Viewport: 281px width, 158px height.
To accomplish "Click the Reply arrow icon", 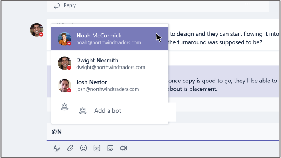I will pyautogui.click(x=56, y=5).
